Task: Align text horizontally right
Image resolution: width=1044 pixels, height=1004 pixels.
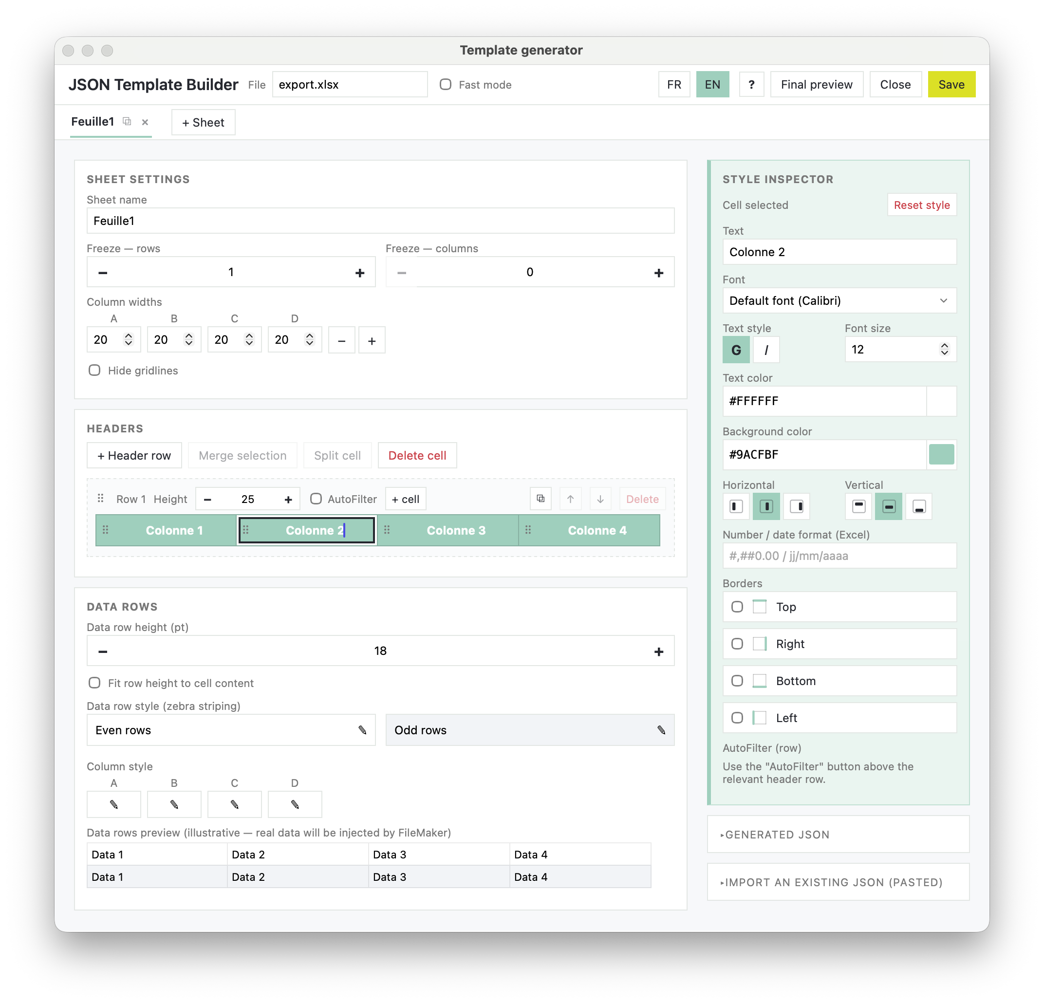Action: click(x=797, y=506)
